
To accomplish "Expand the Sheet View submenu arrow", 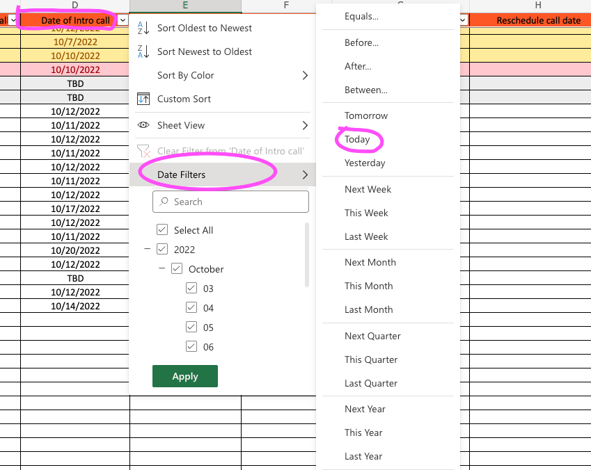I will coord(305,125).
